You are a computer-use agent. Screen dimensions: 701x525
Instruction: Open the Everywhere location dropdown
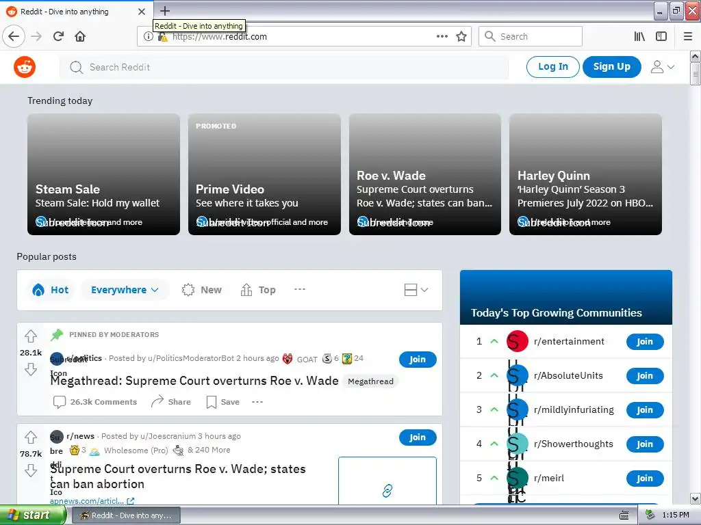tap(125, 290)
